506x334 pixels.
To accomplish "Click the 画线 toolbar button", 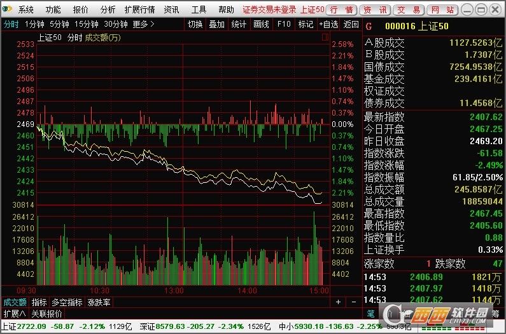I will (261, 24).
